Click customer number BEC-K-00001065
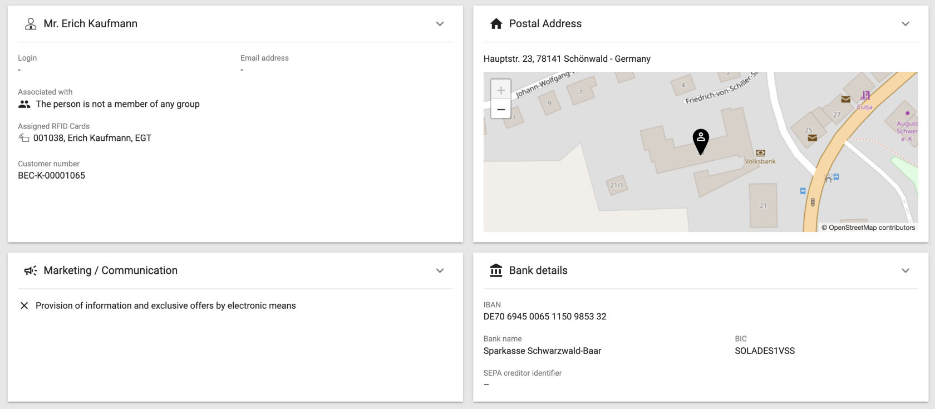Viewport: 935px width, 409px height. click(51, 175)
